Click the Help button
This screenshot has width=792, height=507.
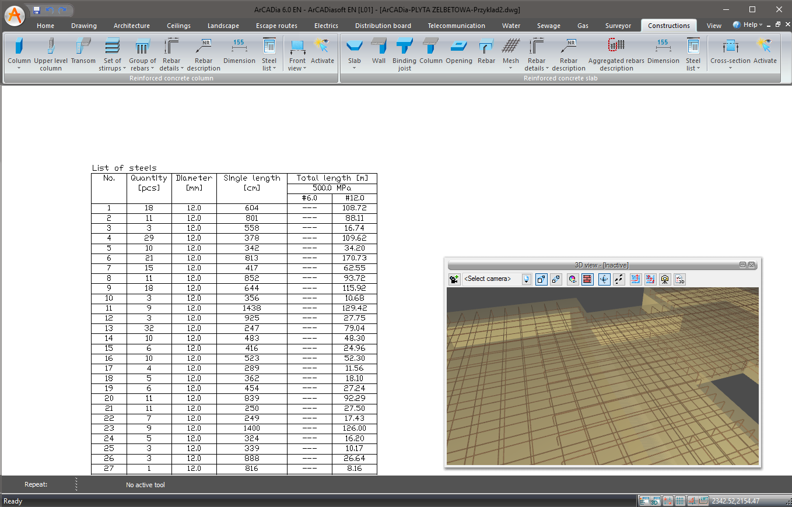tap(748, 24)
